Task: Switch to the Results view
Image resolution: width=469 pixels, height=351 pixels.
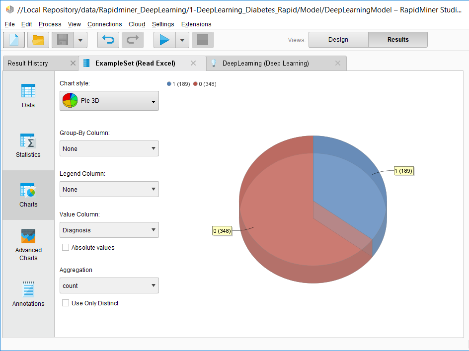Action: click(x=398, y=39)
